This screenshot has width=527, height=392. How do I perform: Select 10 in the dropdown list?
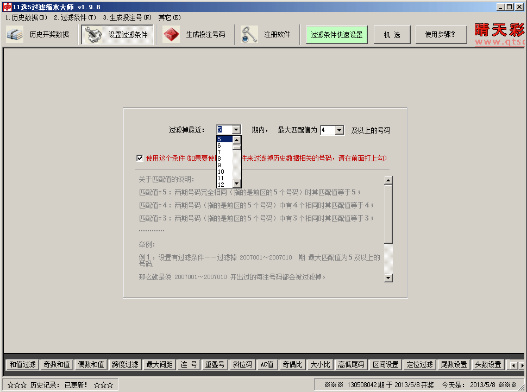tap(224, 172)
